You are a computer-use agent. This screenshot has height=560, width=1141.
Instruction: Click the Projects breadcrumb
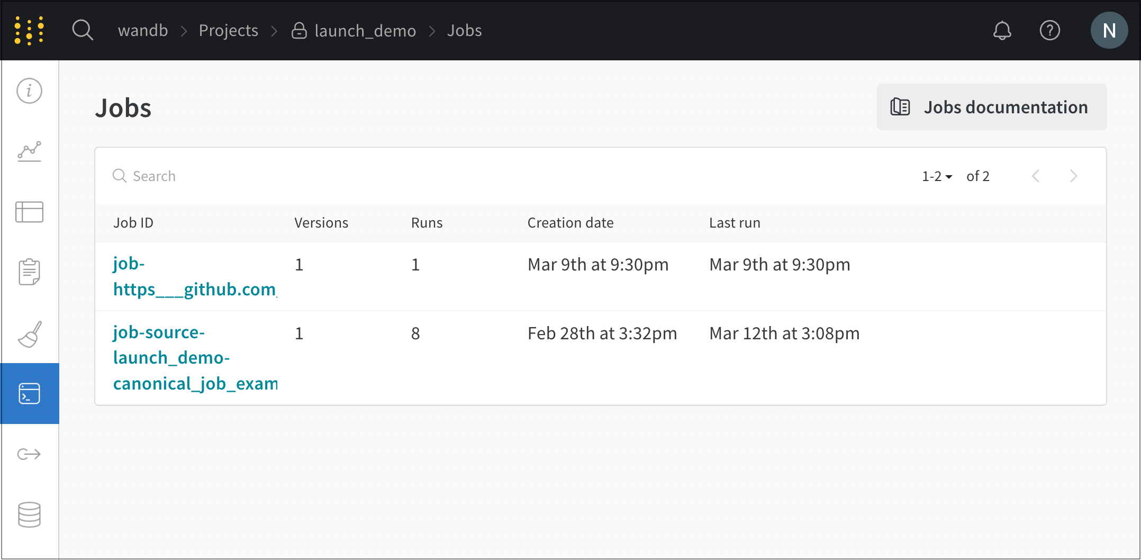[228, 31]
